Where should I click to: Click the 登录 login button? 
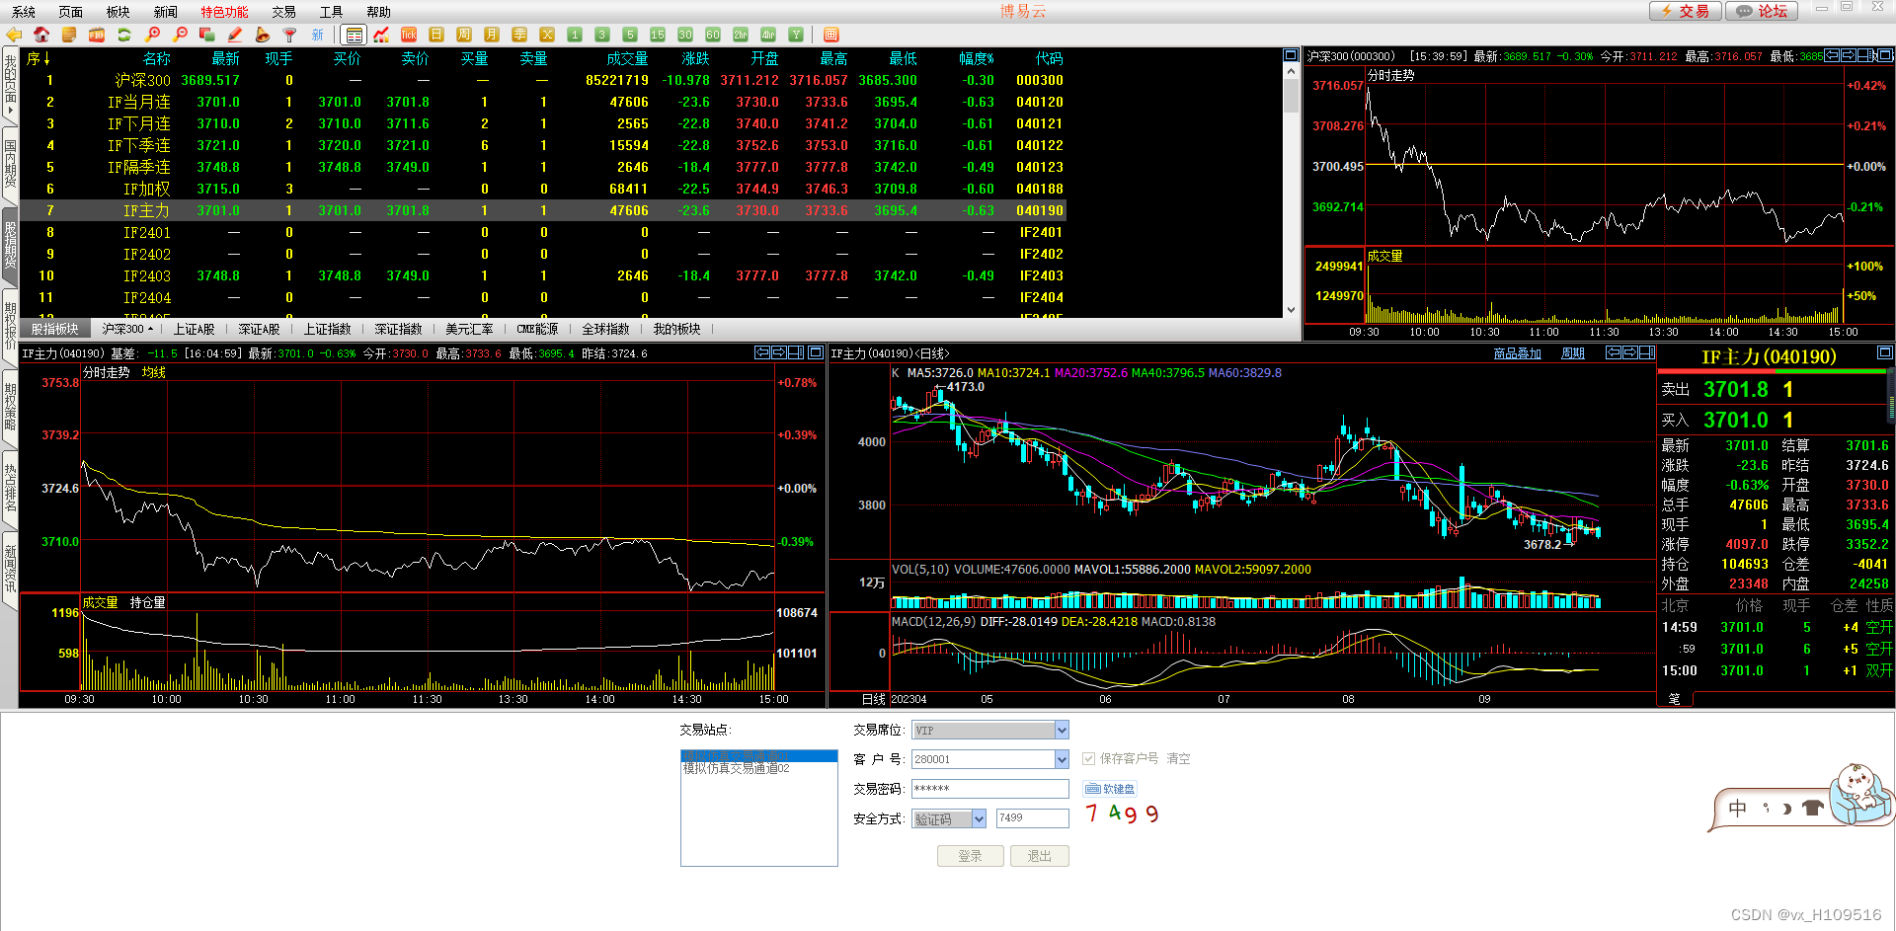point(970,856)
